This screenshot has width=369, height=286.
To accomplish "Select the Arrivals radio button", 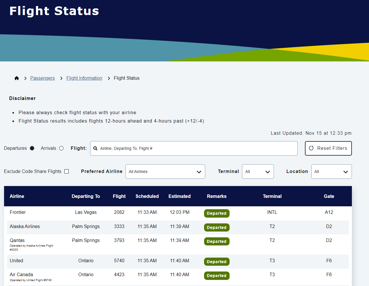I will pos(61,148).
